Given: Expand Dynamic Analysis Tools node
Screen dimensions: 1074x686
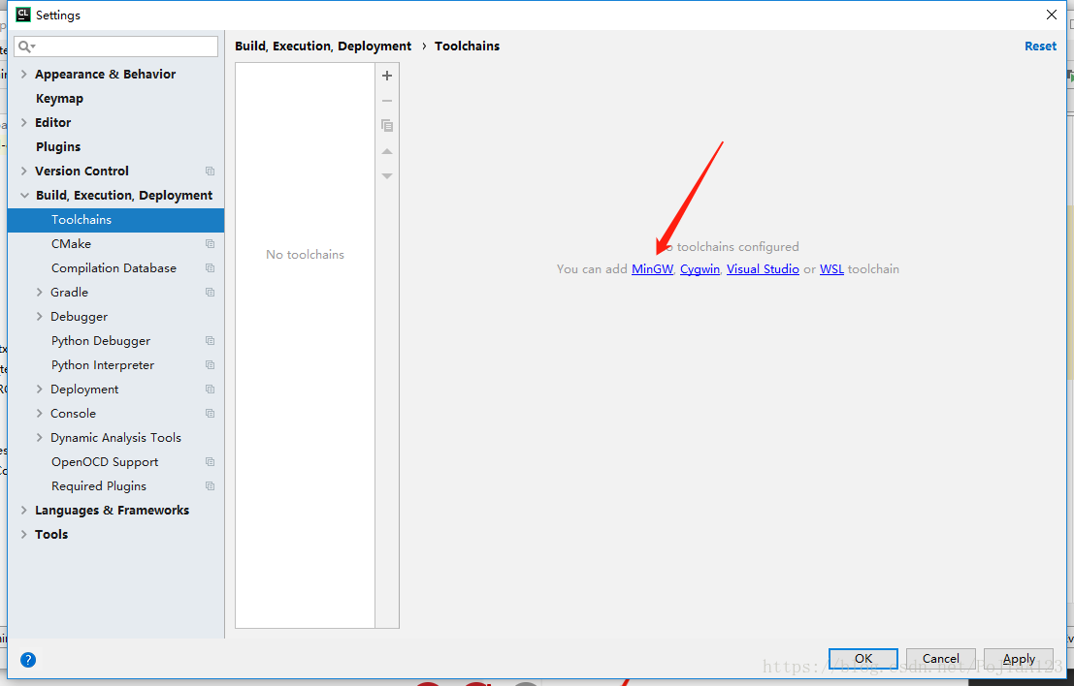Looking at the screenshot, I should pyautogui.click(x=39, y=438).
